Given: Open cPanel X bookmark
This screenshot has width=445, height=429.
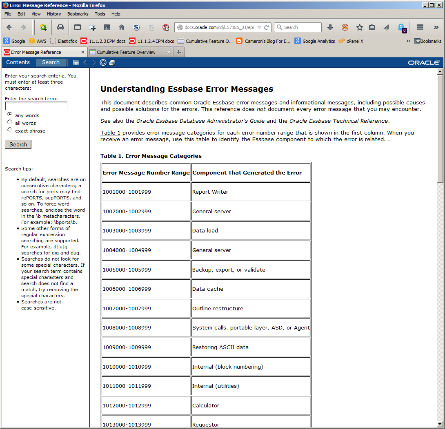Looking at the screenshot, I should (351, 41).
